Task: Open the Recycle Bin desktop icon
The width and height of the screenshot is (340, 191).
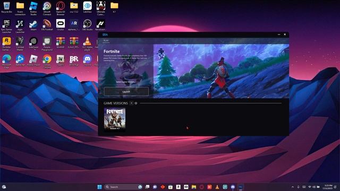Action: point(6,7)
